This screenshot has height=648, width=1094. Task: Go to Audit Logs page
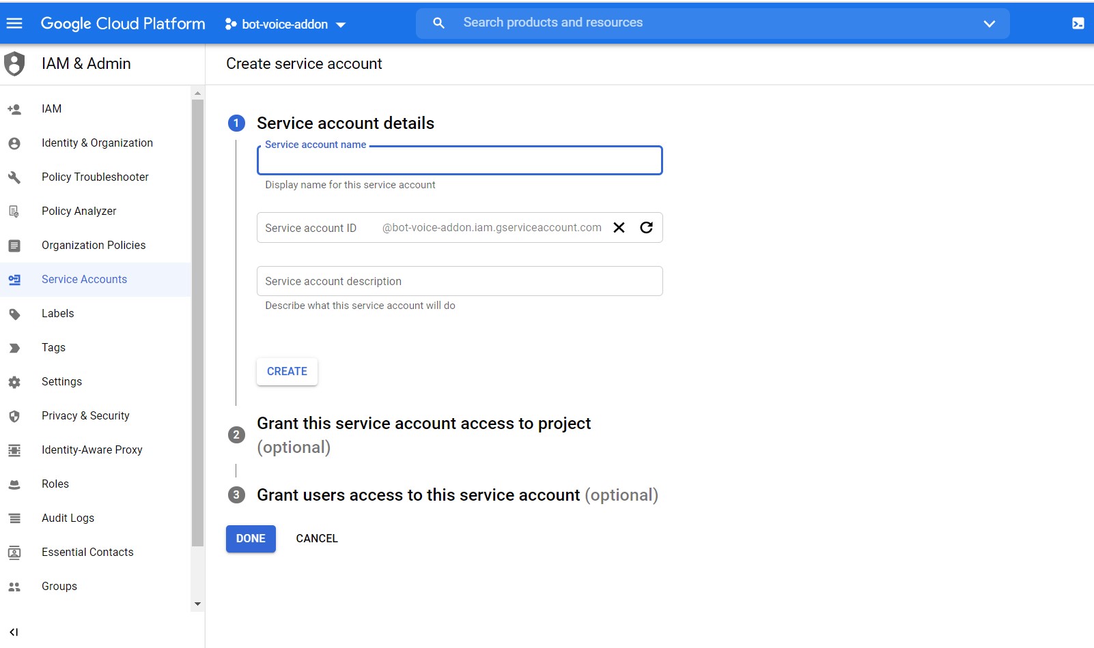click(x=68, y=518)
